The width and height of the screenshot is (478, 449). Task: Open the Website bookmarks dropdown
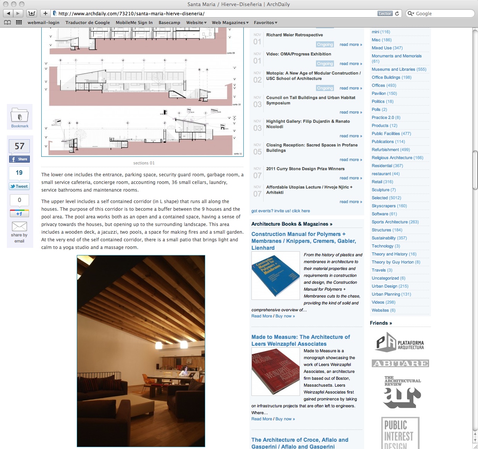196,23
